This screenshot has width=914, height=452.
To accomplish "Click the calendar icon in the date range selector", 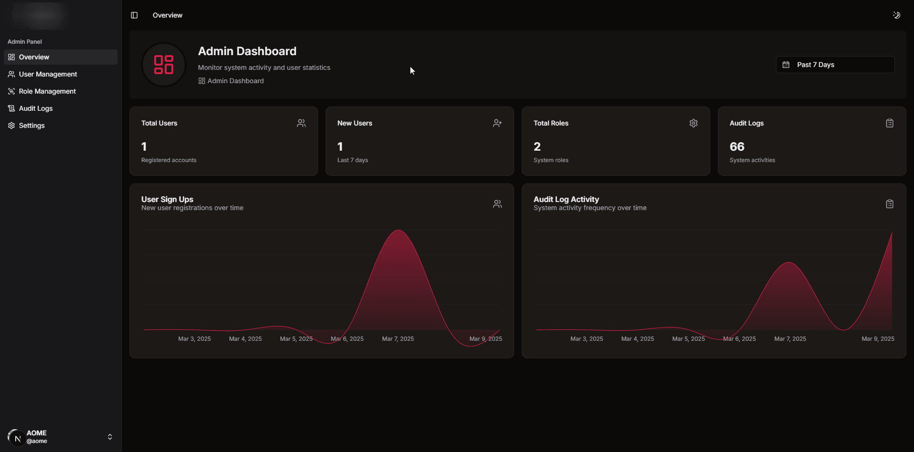I will (x=786, y=64).
